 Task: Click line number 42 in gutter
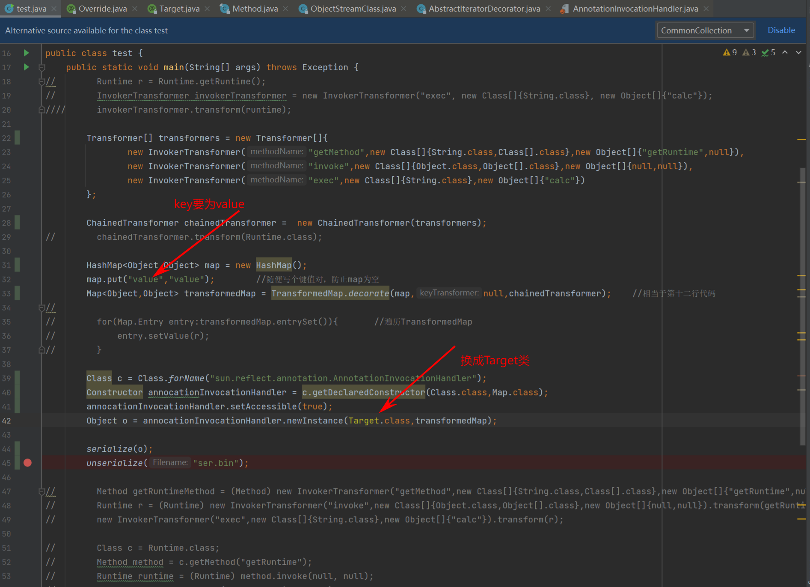[x=6, y=421]
